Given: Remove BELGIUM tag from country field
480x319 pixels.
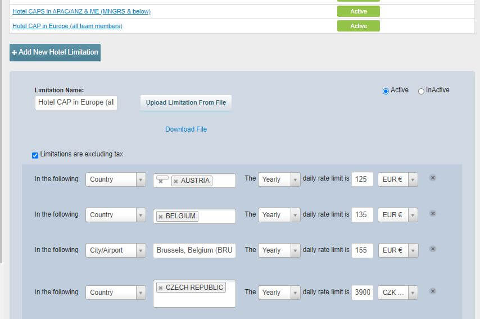Looking at the screenshot, I should tap(161, 217).
